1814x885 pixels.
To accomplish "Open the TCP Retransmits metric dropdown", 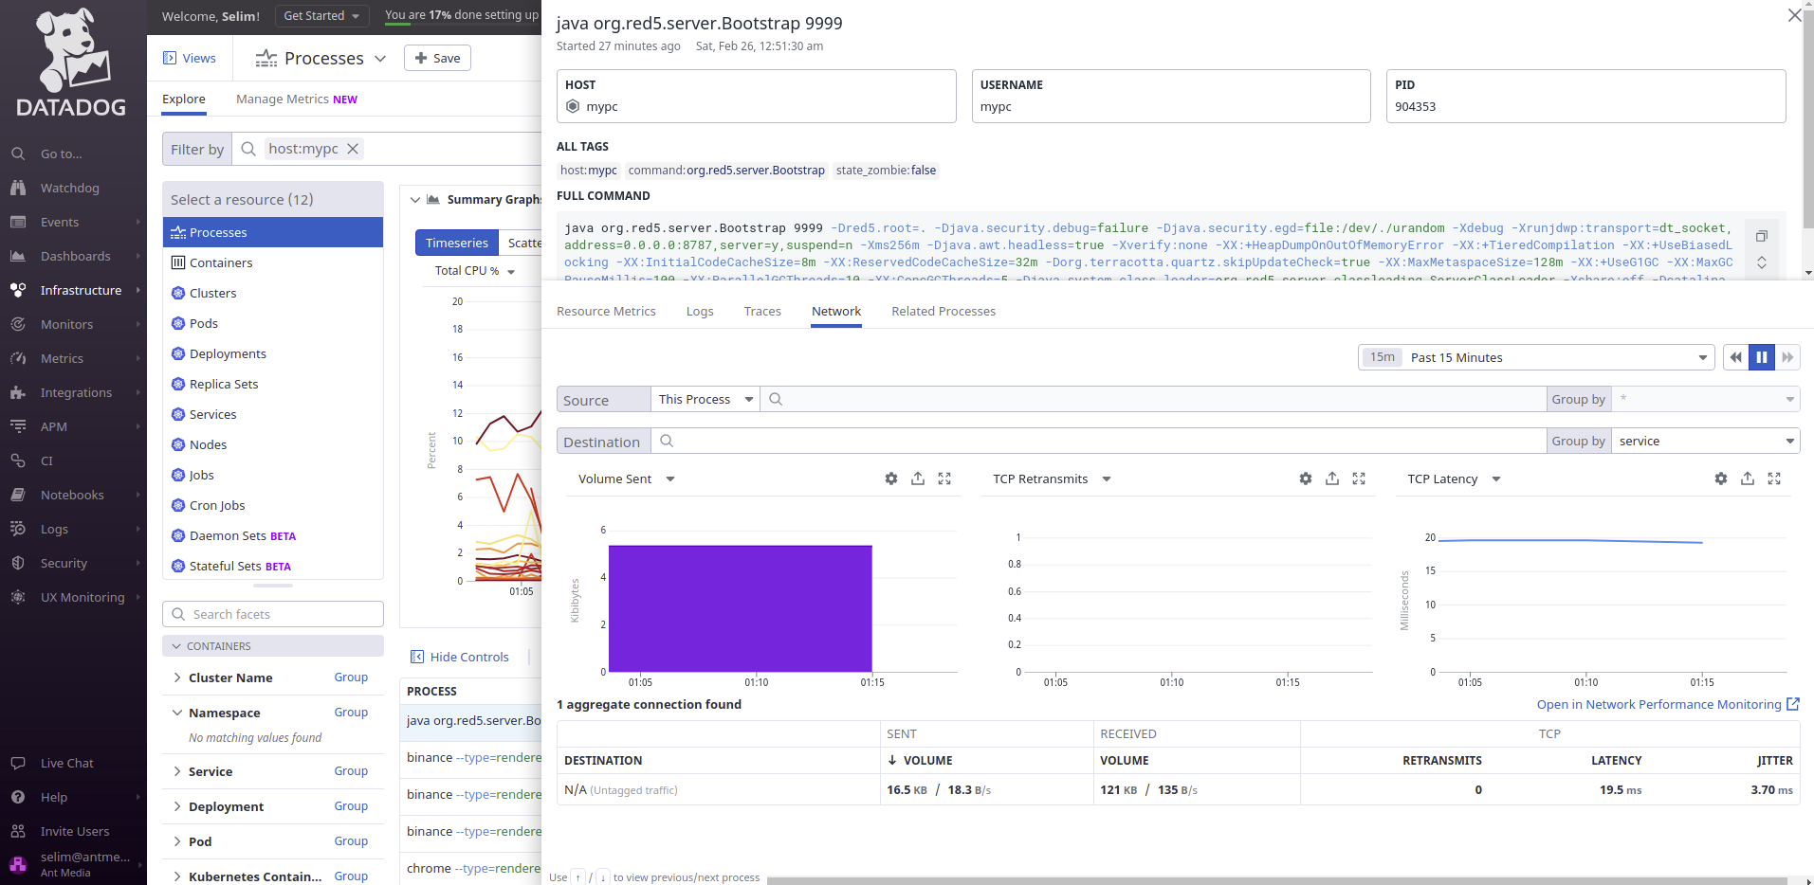I will 1107,479.
